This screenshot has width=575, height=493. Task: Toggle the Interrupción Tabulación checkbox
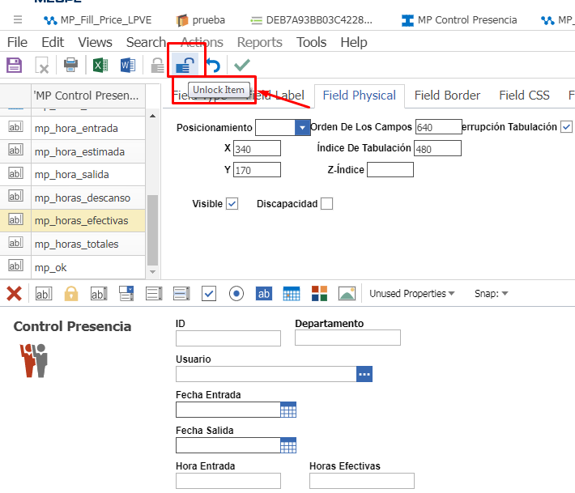(566, 127)
